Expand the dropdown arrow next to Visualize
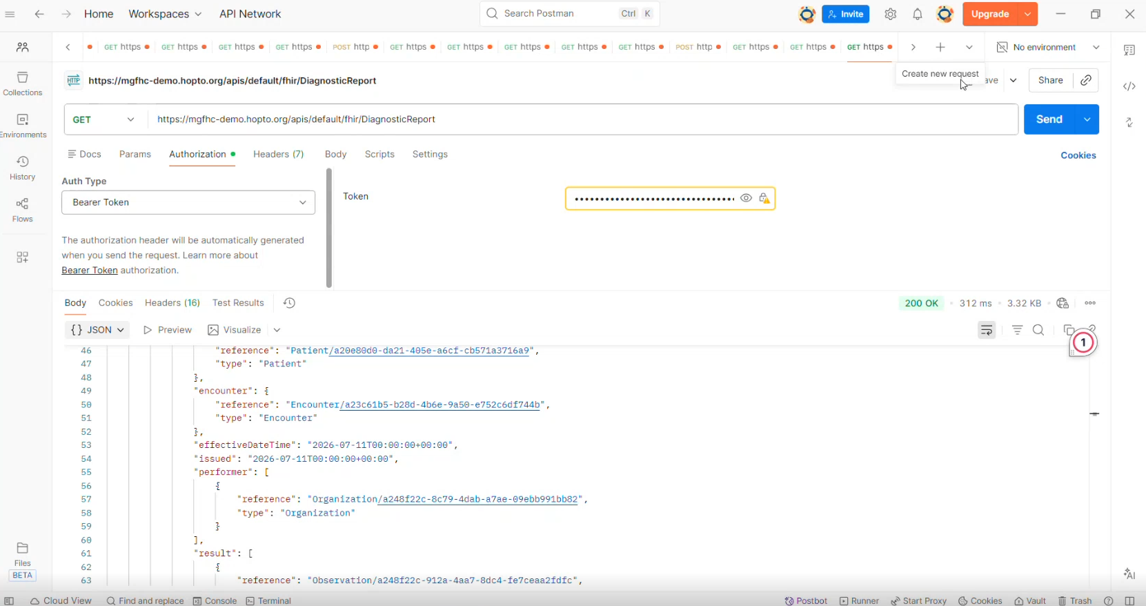Viewport: 1146px width, 606px height. (x=277, y=330)
